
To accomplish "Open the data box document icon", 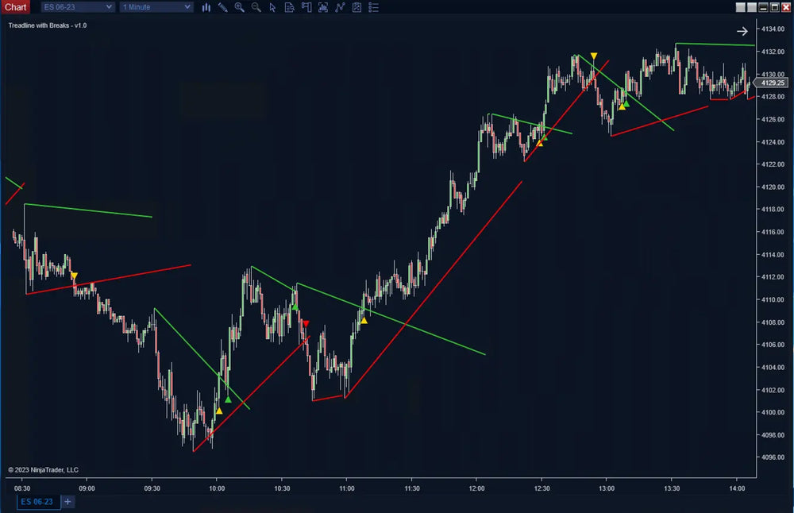I will (288, 7).
